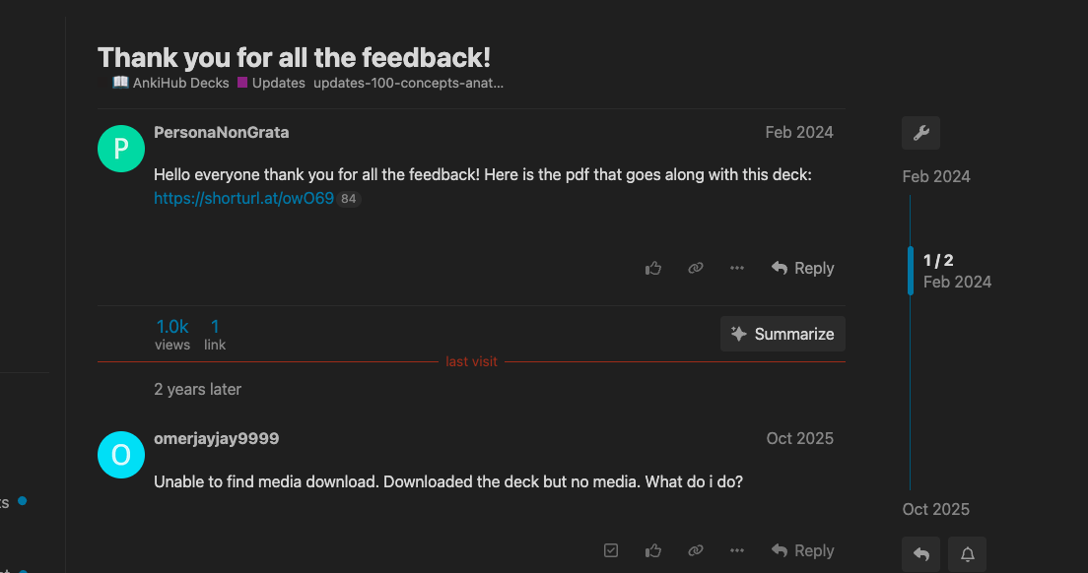Image resolution: width=1088 pixels, height=573 pixels.
Task: Like PersonaNonGrata's post with thumbs-up icon
Action: (652, 268)
